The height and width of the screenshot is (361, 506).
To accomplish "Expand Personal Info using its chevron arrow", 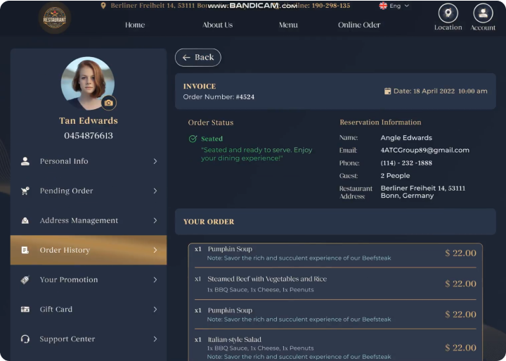I will click(155, 161).
